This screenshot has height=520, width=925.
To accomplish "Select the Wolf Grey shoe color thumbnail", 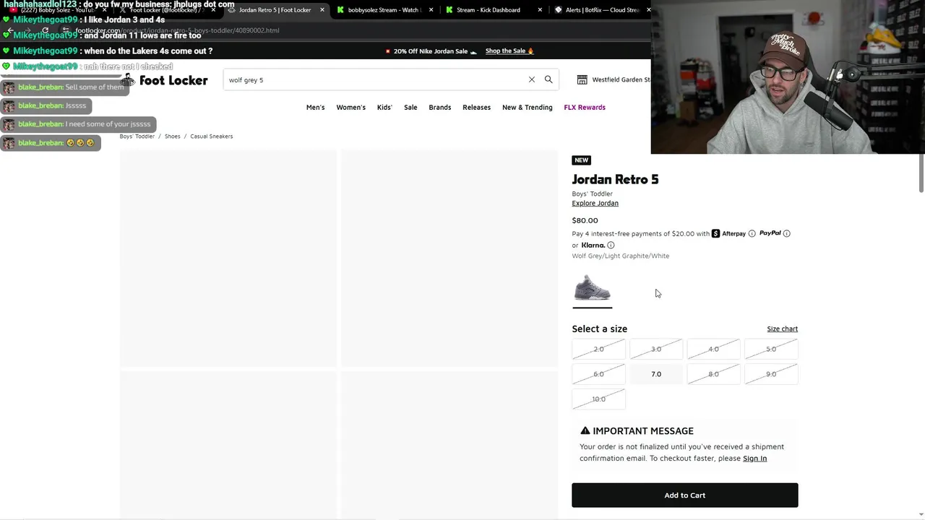I will [x=592, y=288].
